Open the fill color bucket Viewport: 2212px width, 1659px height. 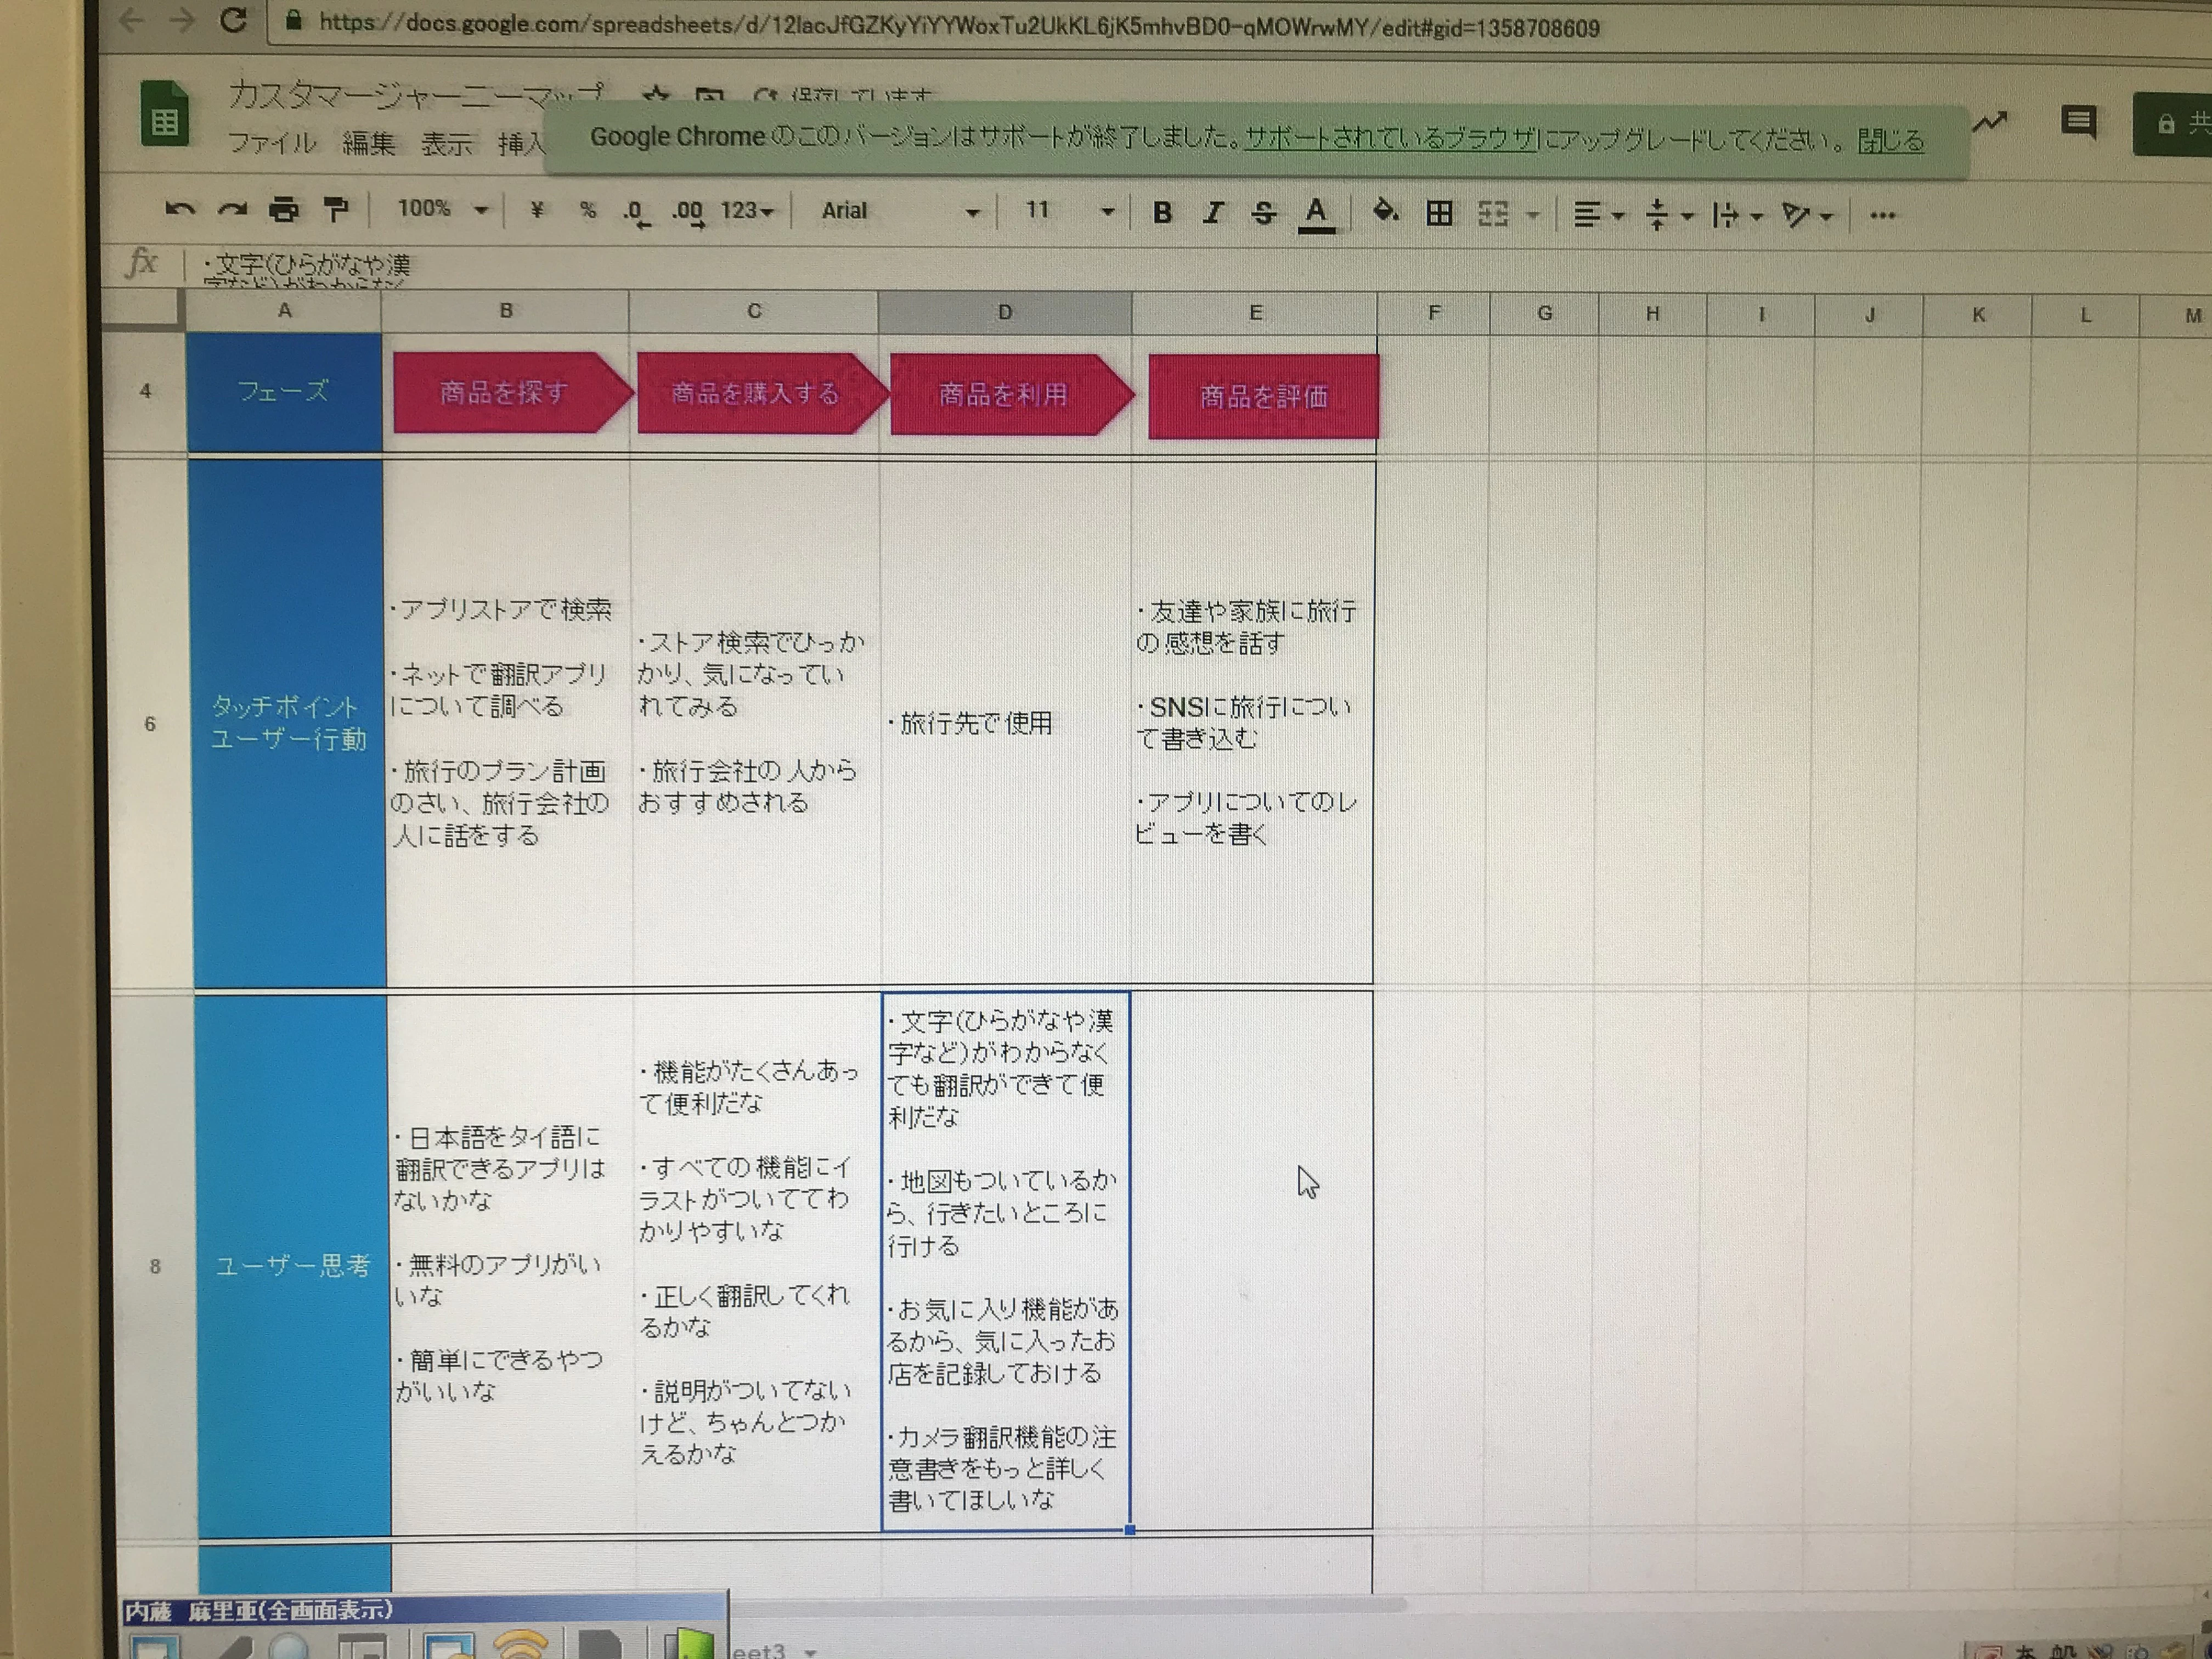click(x=1385, y=211)
